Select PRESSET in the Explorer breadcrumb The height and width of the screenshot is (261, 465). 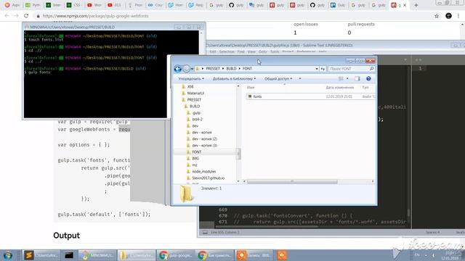213,69
